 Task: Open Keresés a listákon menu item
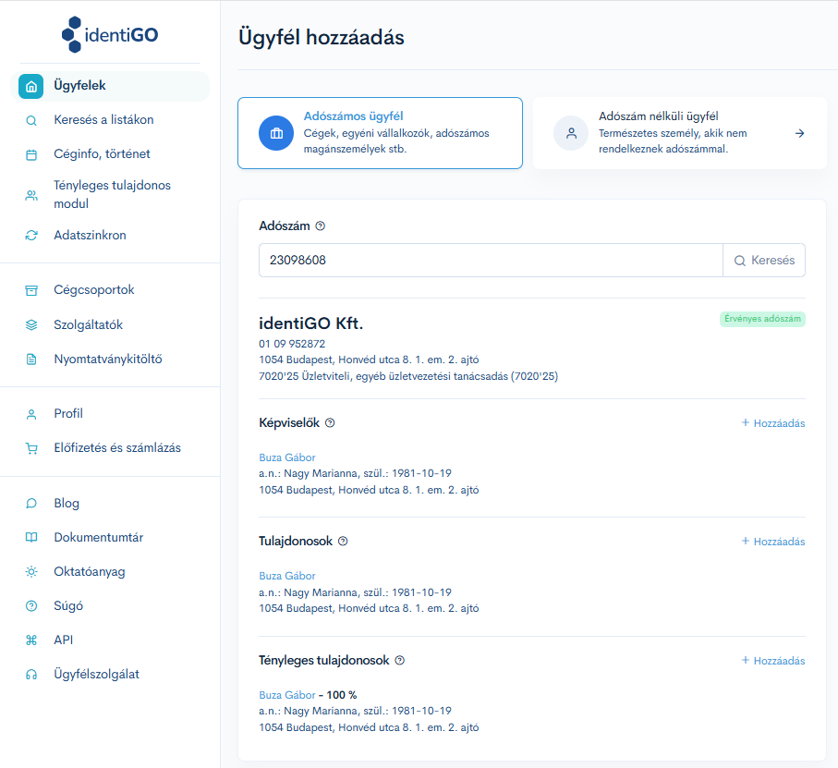pyautogui.click(x=103, y=120)
